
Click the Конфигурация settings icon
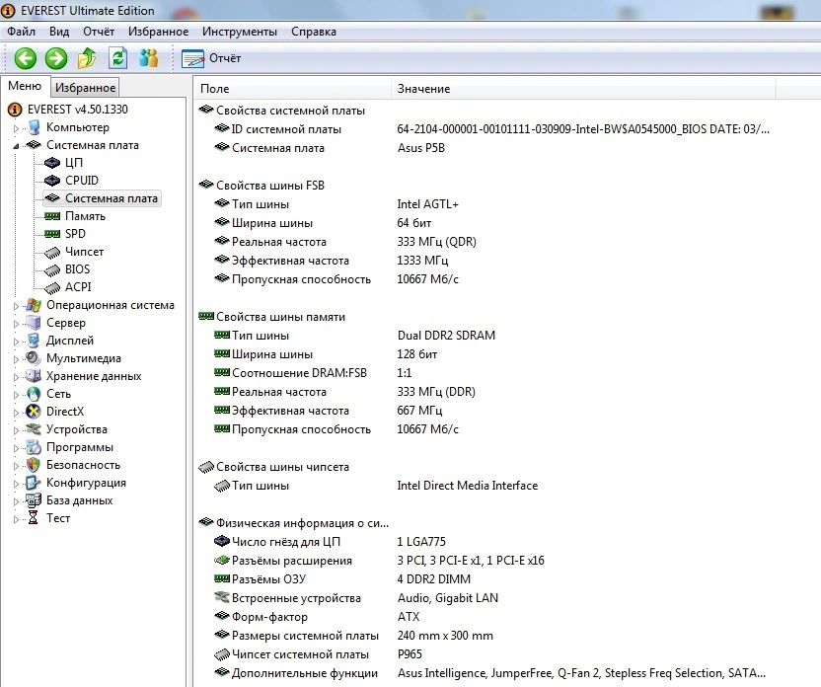click(34, 483)
